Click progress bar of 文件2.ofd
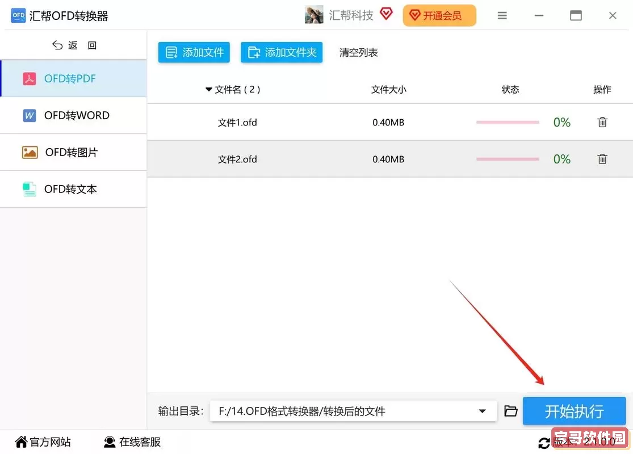The height and width of the screenshot is (454, 633). 508,159
